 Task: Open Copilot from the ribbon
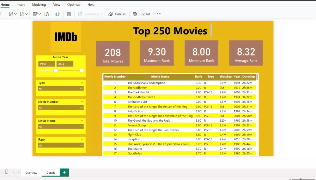point(142,14)
